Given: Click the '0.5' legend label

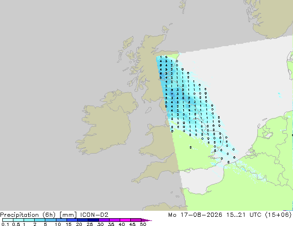Looking at the screenshot, I should click(16, 224).
